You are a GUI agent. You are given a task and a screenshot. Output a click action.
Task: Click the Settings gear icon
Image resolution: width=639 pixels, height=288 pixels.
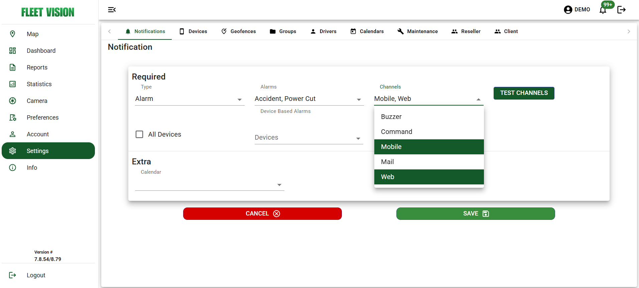click(12, 151)
